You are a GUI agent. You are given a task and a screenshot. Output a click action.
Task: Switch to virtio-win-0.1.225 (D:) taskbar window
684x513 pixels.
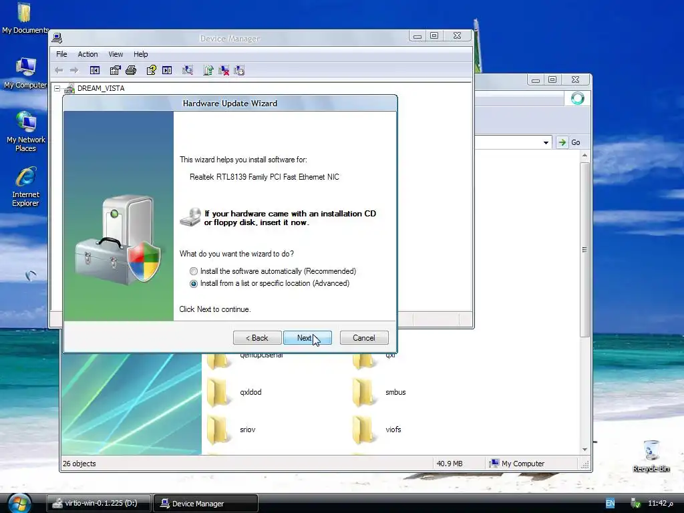pos(99,503)
